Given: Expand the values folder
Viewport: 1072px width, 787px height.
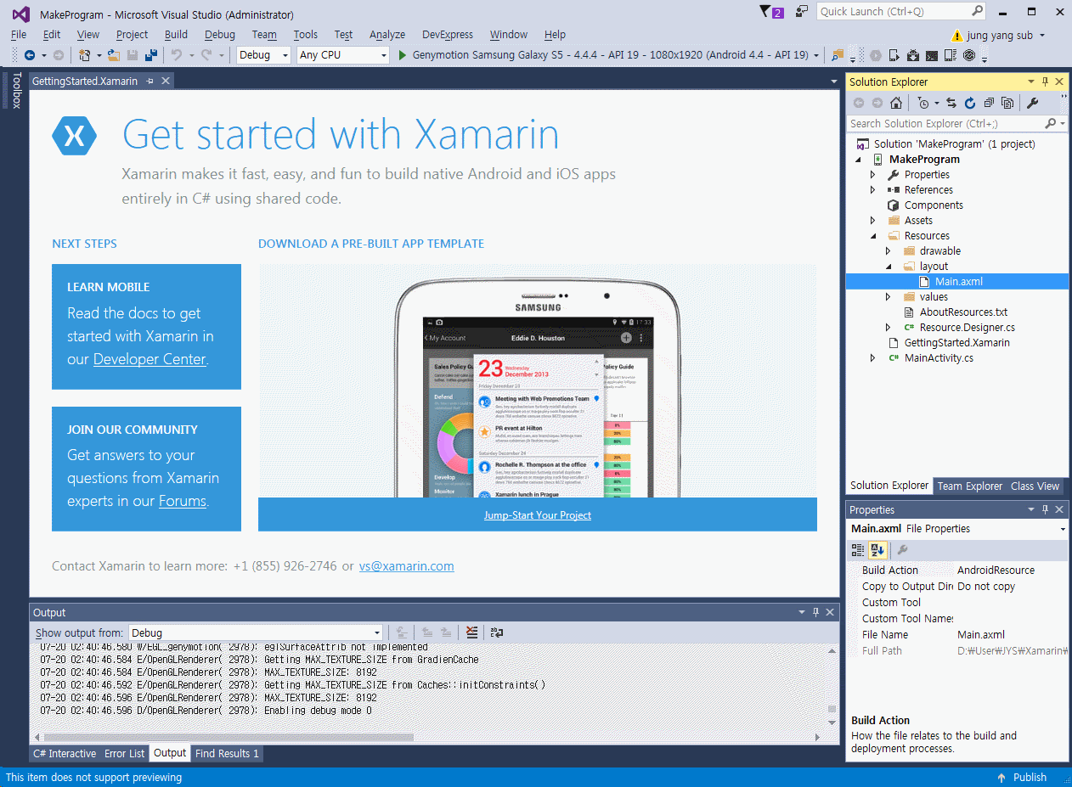Looking at the screenshot, I should pos(888,297).
